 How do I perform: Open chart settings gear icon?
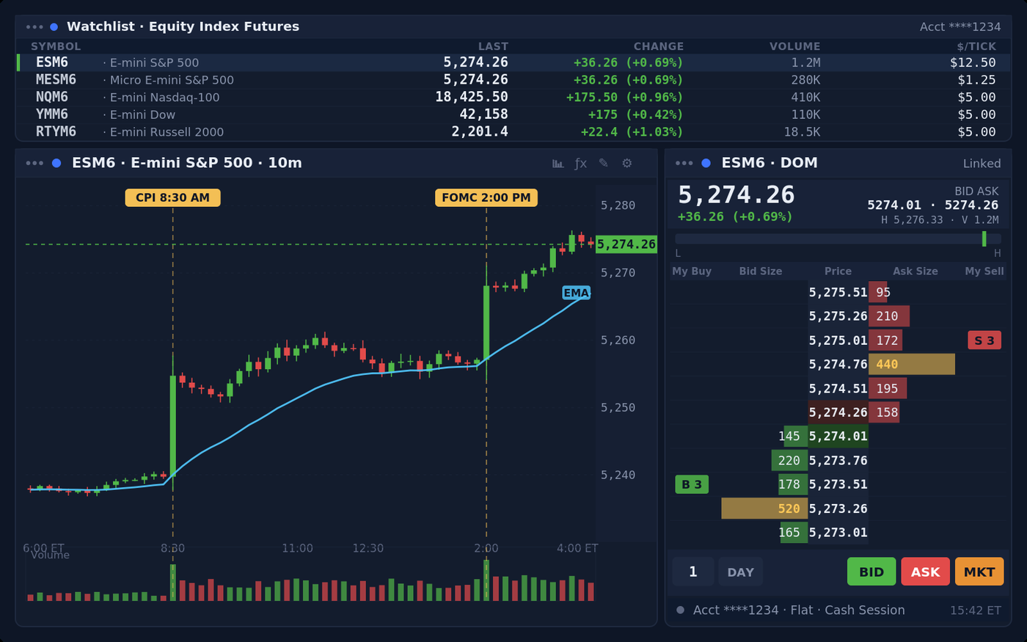tap(626, 164)
